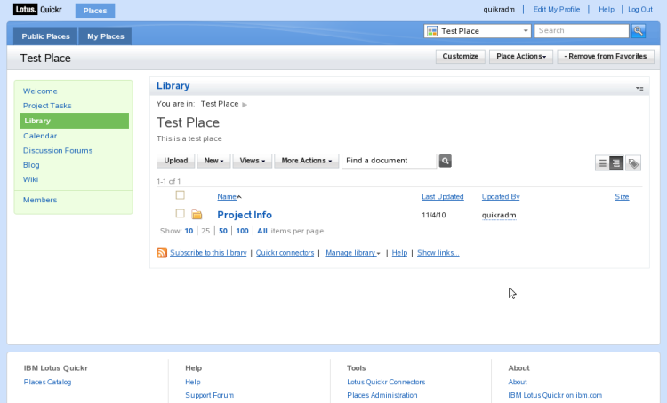The width and height of the screenshot is (667, 403).
Task: Click the Log Out link
Action: click(640, 10)
